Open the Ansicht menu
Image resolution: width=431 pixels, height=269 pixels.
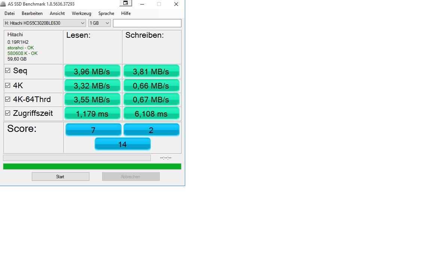pos(57,13)
